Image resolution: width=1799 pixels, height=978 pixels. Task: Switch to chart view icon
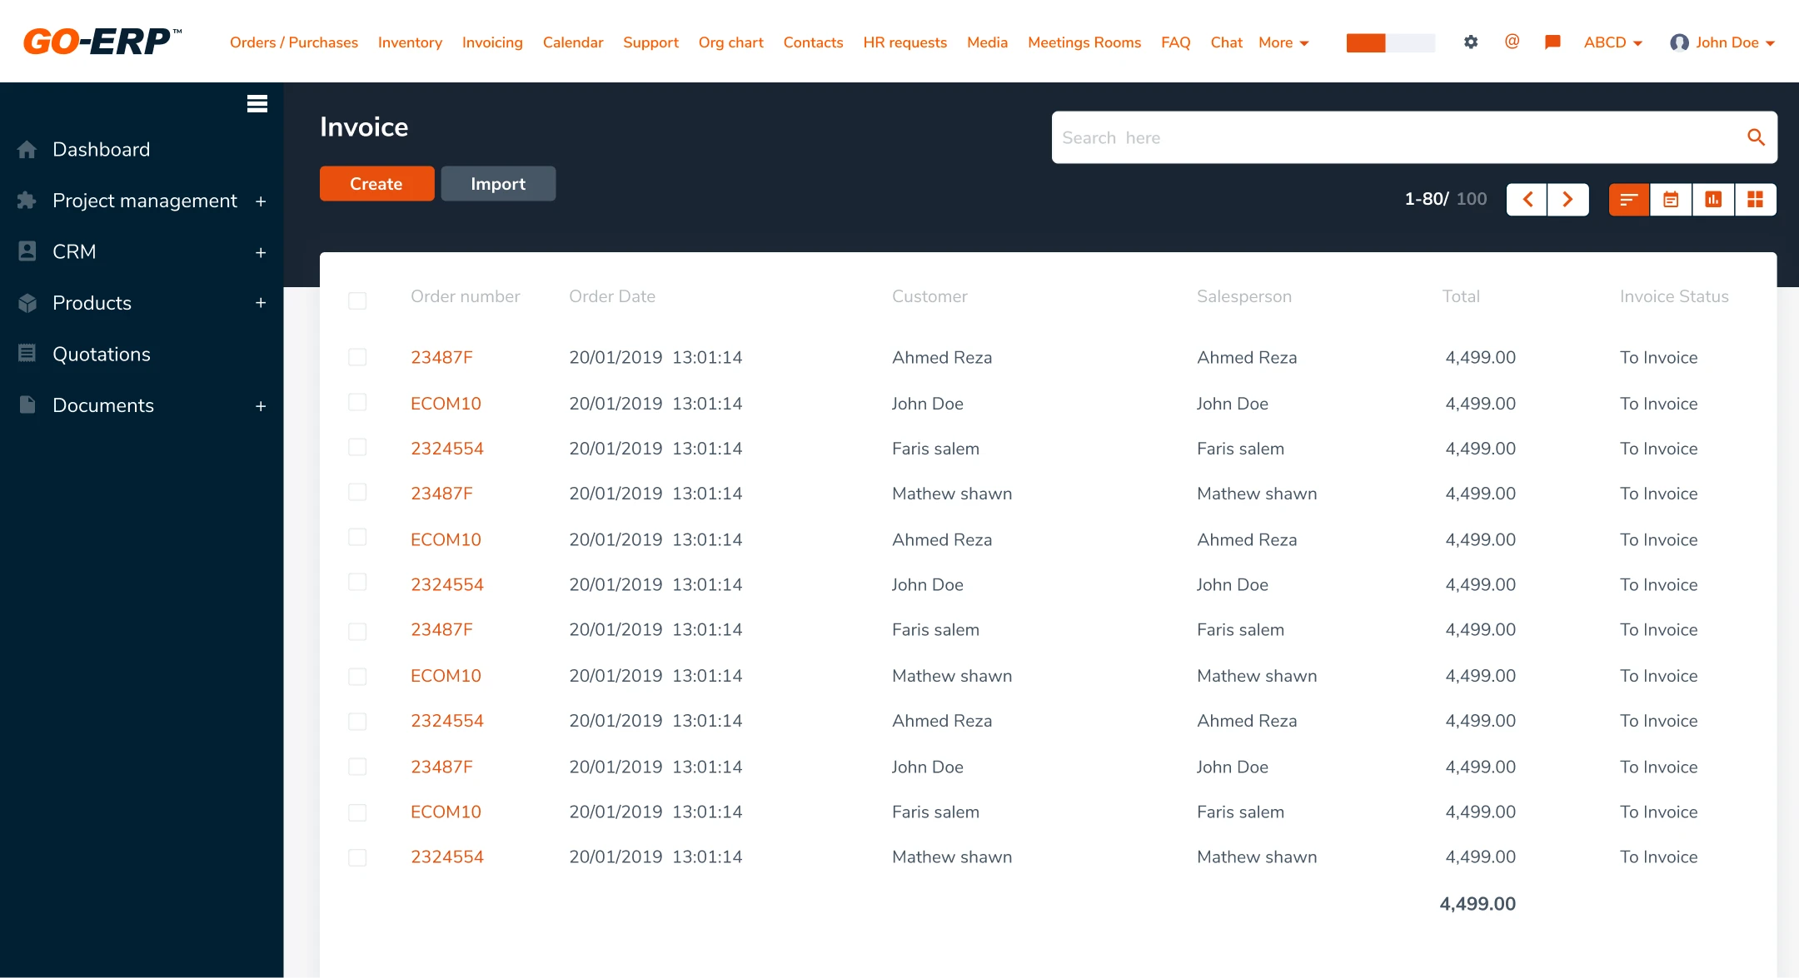pyautogui.click(x=1713, y=200)
